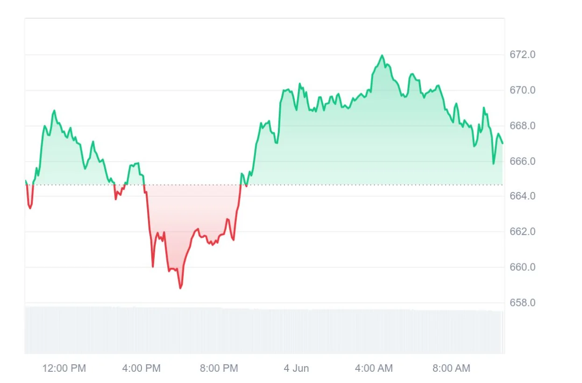Screen dimensions: 582x383
Task: Click the dotted opening price baseline
Action: 264,185
